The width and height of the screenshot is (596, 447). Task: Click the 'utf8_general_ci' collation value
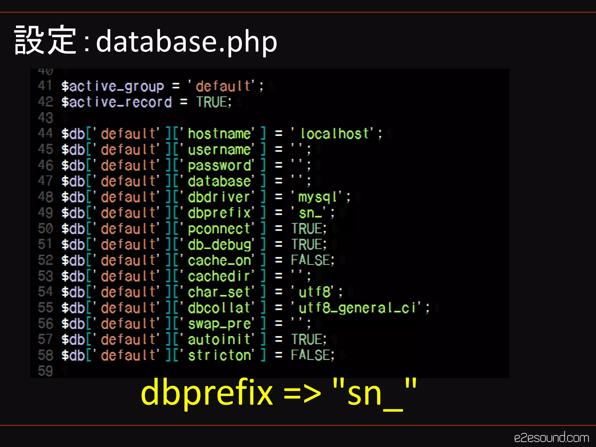click(x=357, y=308)
